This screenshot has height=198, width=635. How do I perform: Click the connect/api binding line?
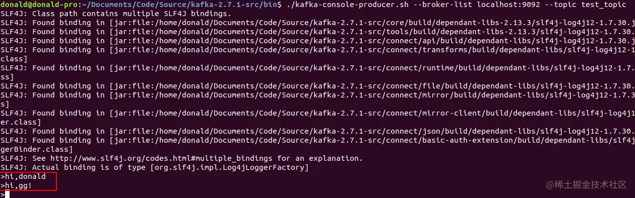[x=317, y=41]
